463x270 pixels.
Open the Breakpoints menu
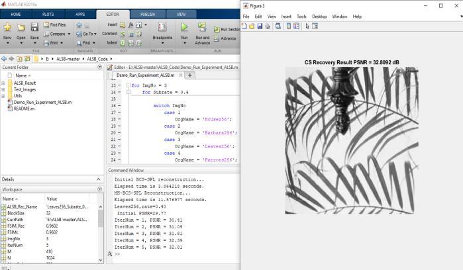point(162,33)
